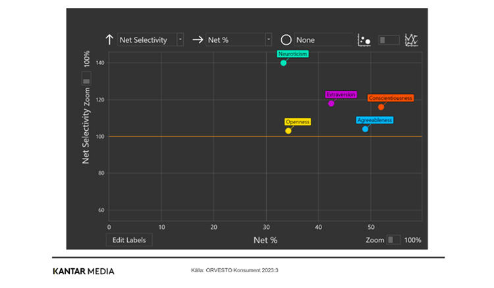Image resolution: width=494 pixels, height=288 pixels.
Task: Toggle the vertical Net Selectivity Zoom switch
Action: click(x=86, y=78)
